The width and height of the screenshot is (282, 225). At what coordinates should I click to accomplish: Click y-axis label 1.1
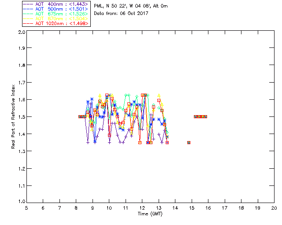pyautogui.click(x=22, y=186)
